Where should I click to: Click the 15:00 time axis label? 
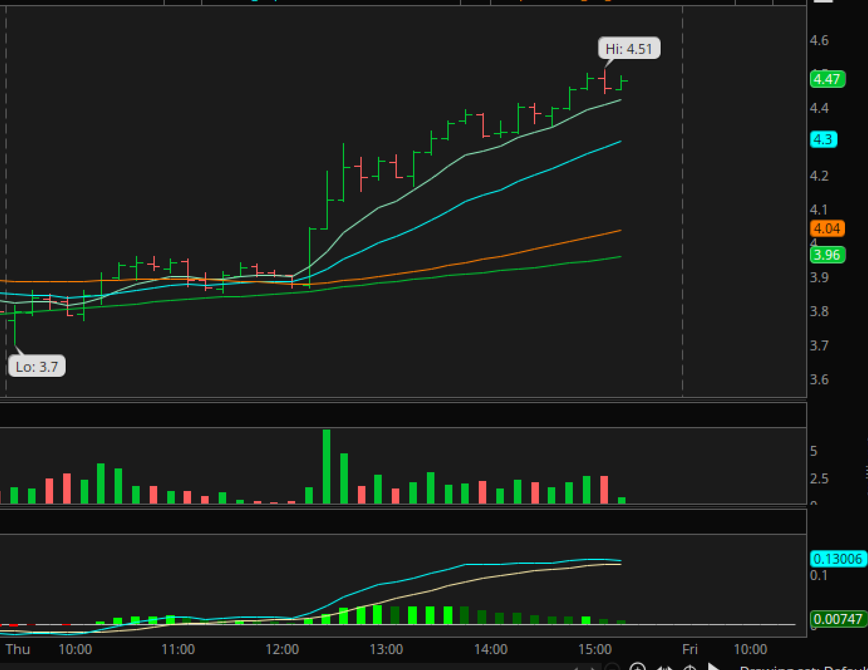pos(595,649)
